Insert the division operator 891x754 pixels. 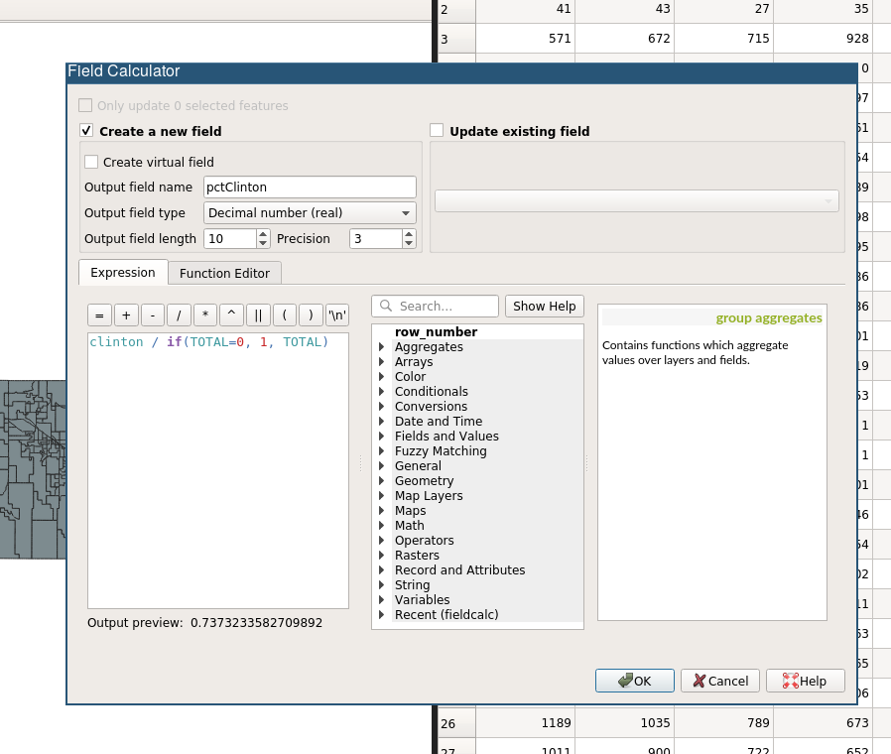point(179,315)
